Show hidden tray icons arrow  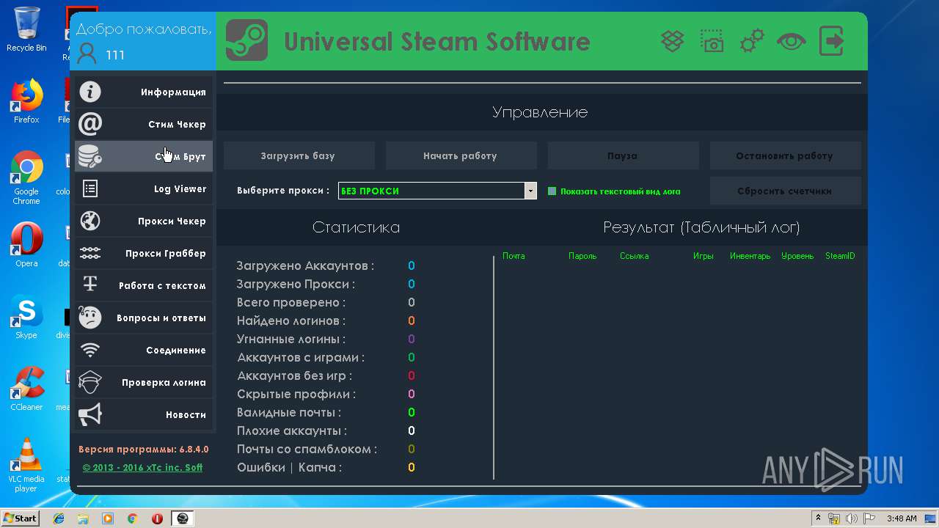tap(818, 518)
